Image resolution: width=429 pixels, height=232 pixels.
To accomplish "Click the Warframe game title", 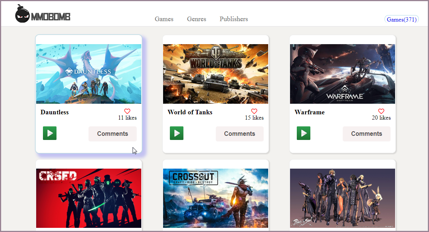I will tap(310, 112).
